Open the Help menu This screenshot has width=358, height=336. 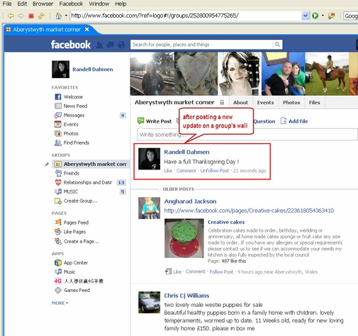[121, 4]
